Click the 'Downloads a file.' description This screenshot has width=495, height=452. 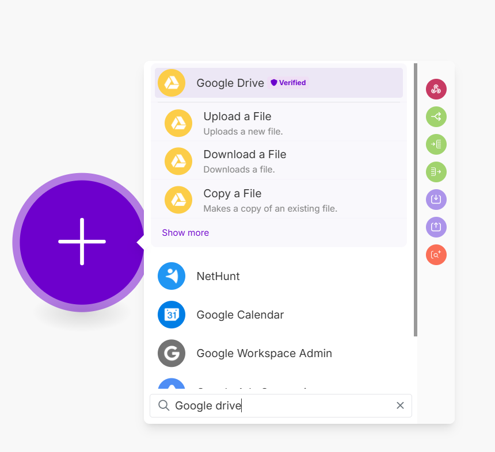click(x=239, y=170)
